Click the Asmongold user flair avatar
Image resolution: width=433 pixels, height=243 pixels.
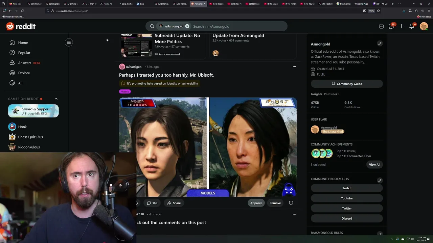point(315,130)
